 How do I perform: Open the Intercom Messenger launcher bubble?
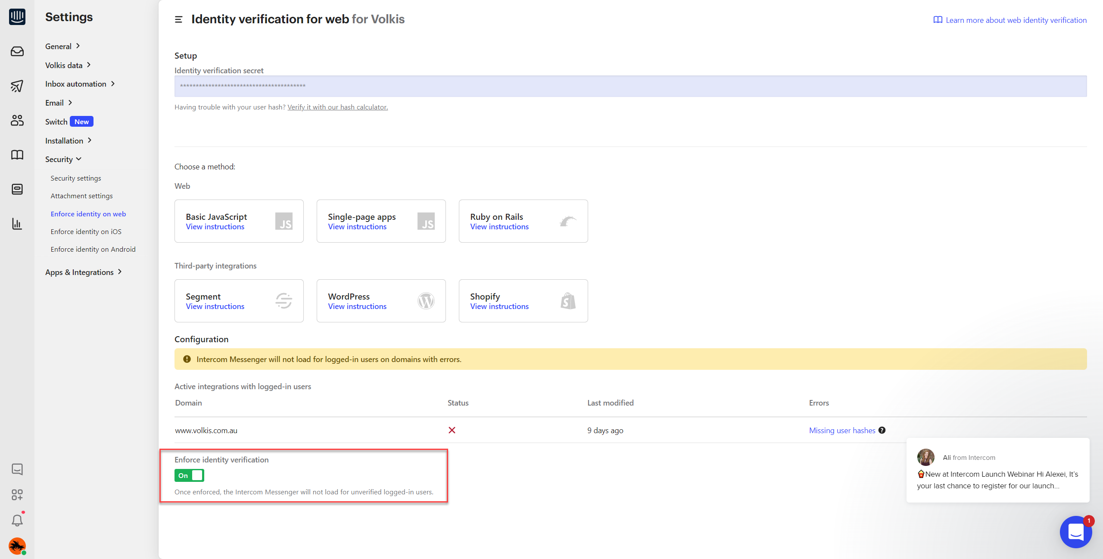pyautogui.click(x=1076, y=532)
